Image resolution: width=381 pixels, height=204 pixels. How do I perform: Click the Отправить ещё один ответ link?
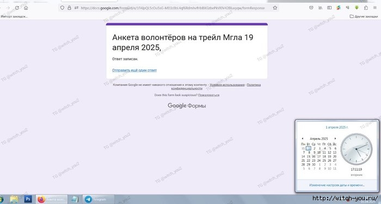[134, 71]
